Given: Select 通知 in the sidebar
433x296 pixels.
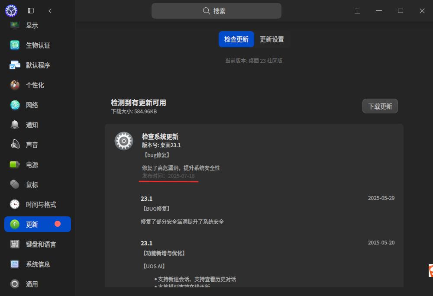Looking at the screenshot, I should pos(38,125).
